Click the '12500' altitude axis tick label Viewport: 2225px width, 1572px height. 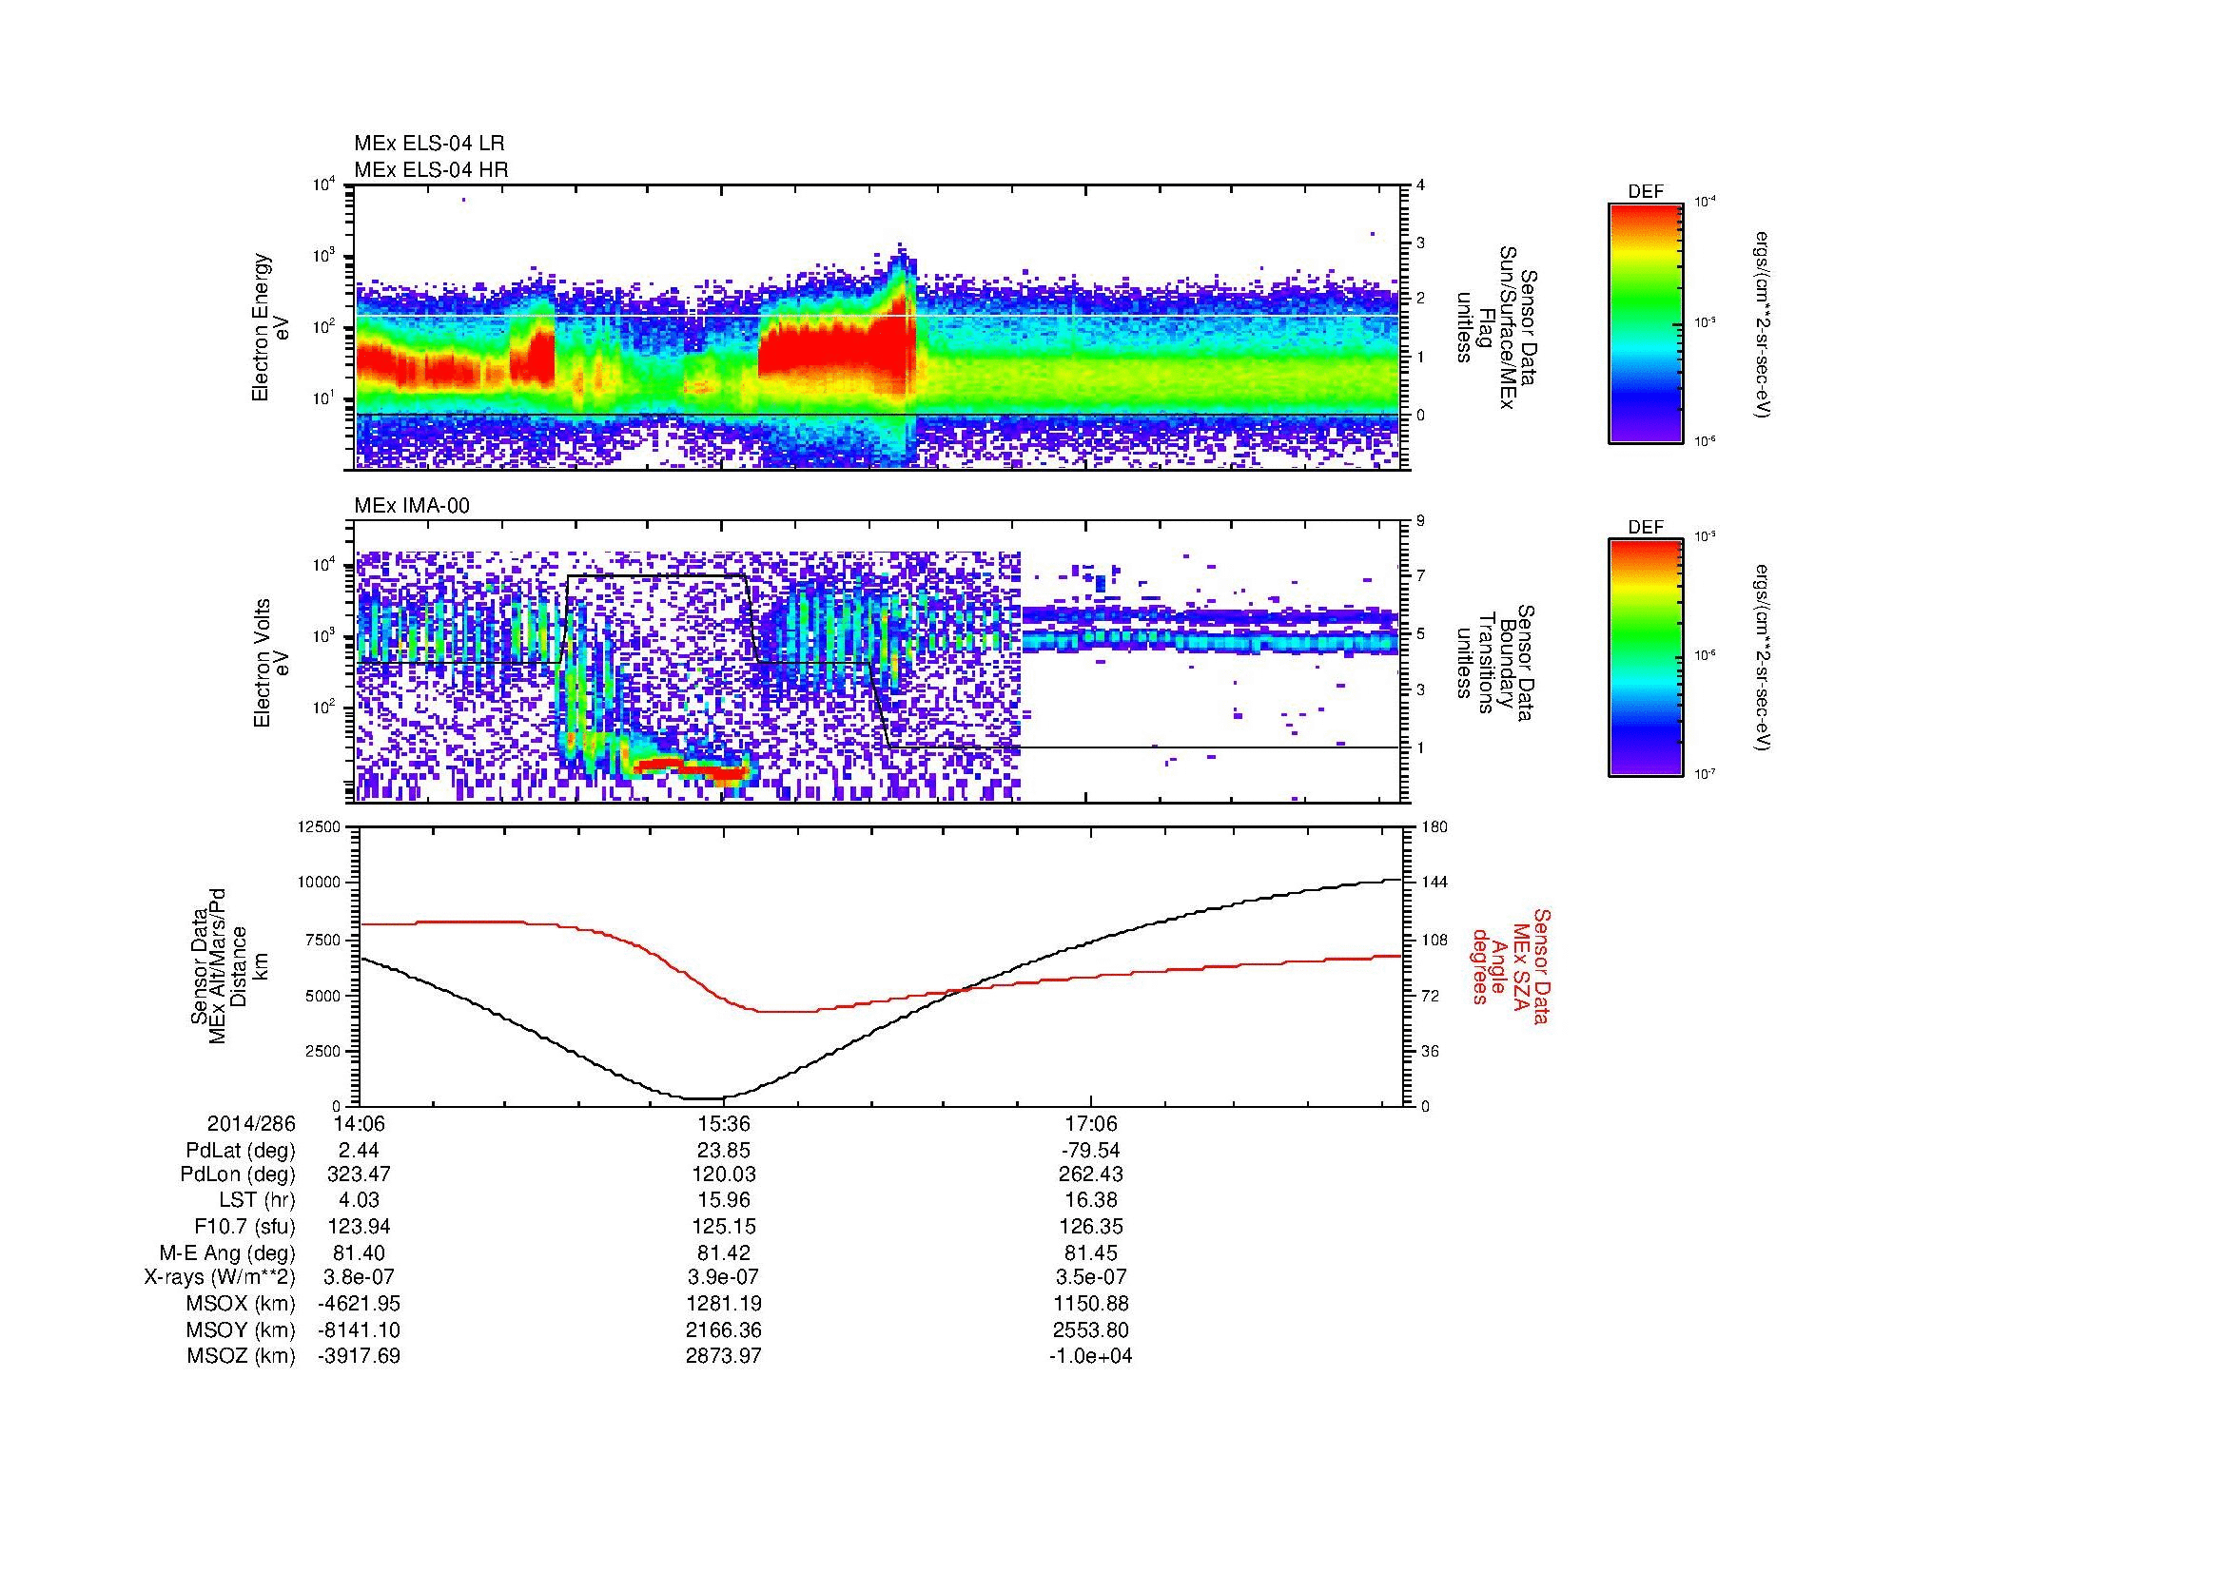pos(321,826)
